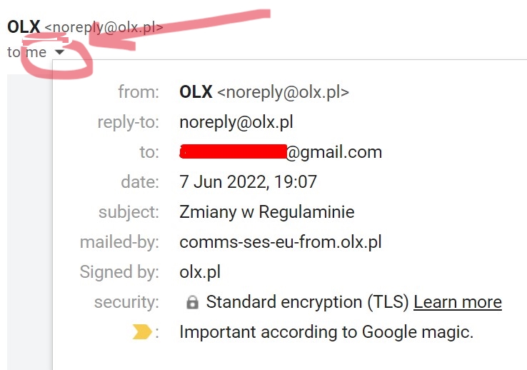Screen dimensions: 527x370
Task: Click the "Signed by:" field label
Action: (119, 272)
